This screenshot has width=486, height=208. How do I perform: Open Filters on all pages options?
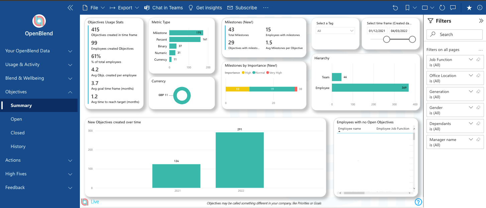pyautogui.click(x=481, y=50)
